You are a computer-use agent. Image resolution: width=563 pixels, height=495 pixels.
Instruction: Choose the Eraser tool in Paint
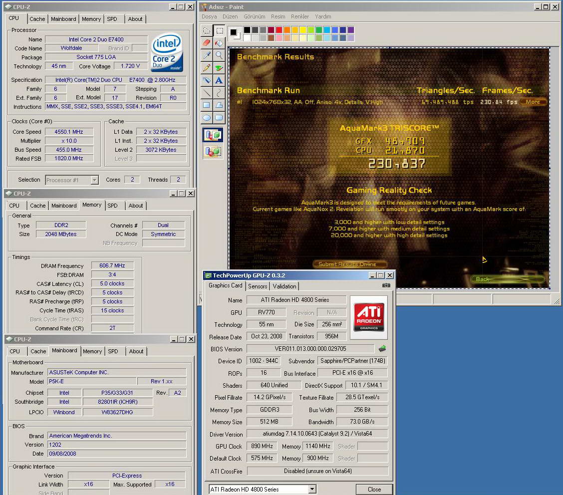pos(207,43)
